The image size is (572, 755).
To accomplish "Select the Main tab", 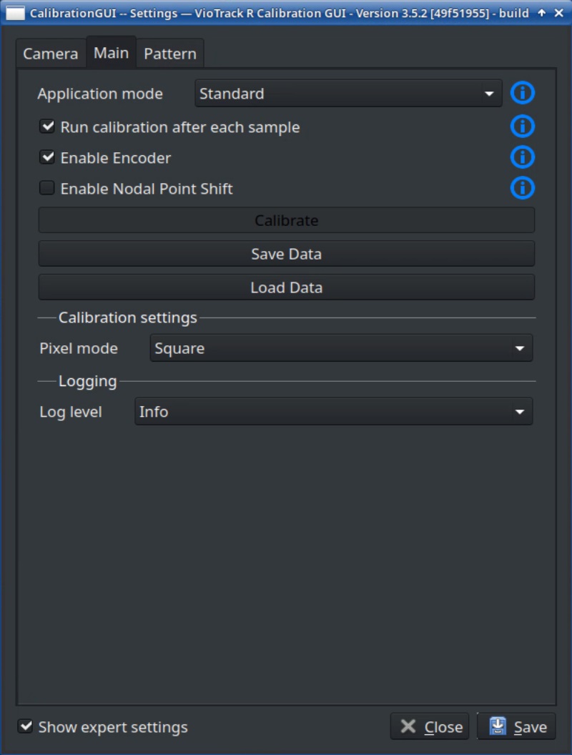I will tap(111, 54).
